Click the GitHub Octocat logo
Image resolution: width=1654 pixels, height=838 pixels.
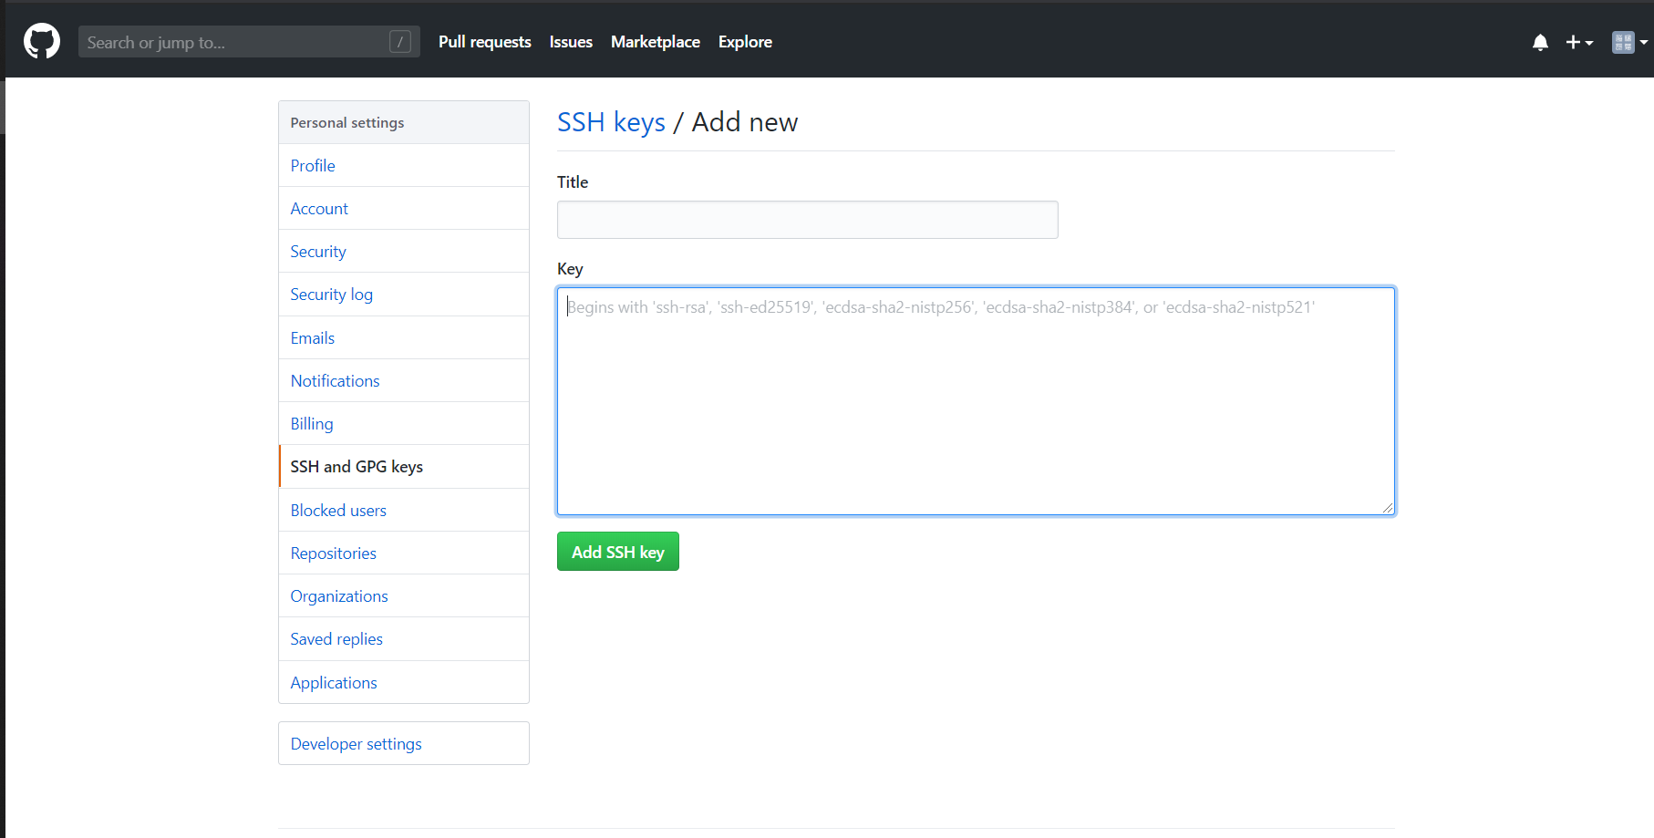42,42
